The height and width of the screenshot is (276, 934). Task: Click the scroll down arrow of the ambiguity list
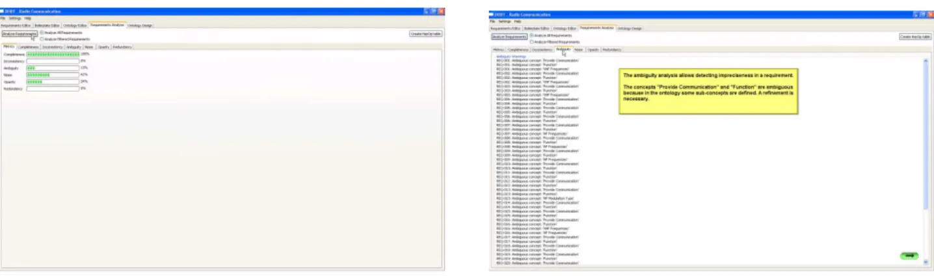[x=926, y=262]
